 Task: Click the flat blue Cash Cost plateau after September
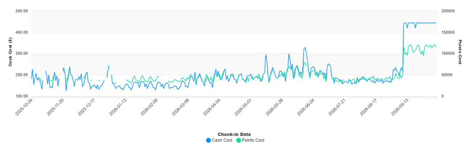pos(426,23)
